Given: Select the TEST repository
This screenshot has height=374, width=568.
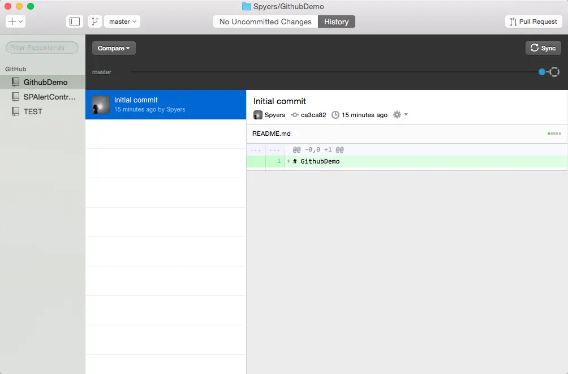Looking at the screenshot, I should coord(43,111).
